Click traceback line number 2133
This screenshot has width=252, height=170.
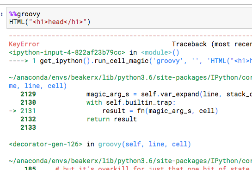point(28,127)
